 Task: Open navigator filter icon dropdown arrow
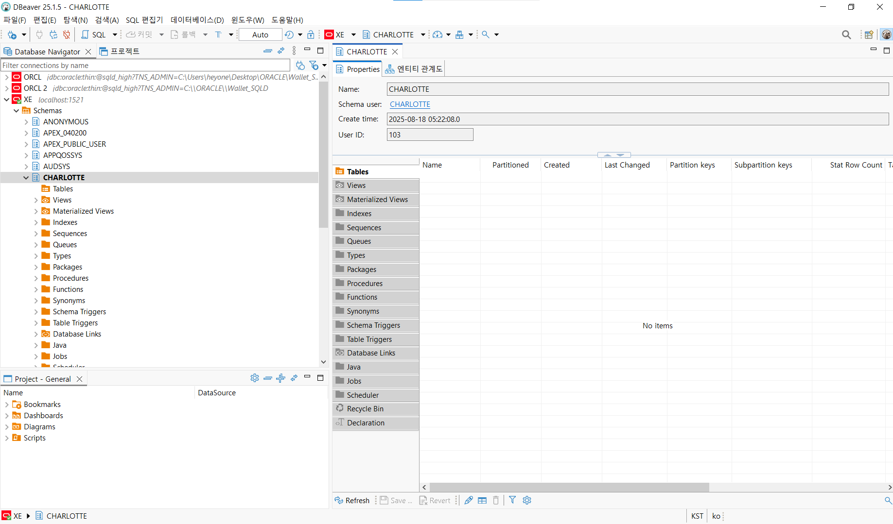pos(324,65)
